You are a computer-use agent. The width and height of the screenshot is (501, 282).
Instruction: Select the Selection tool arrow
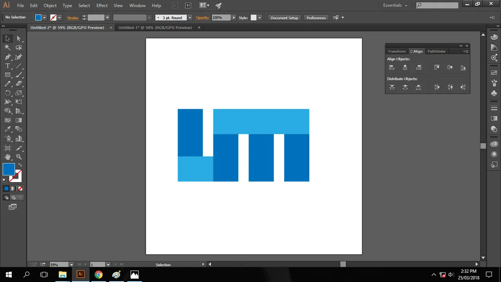[x=7, y=38]
